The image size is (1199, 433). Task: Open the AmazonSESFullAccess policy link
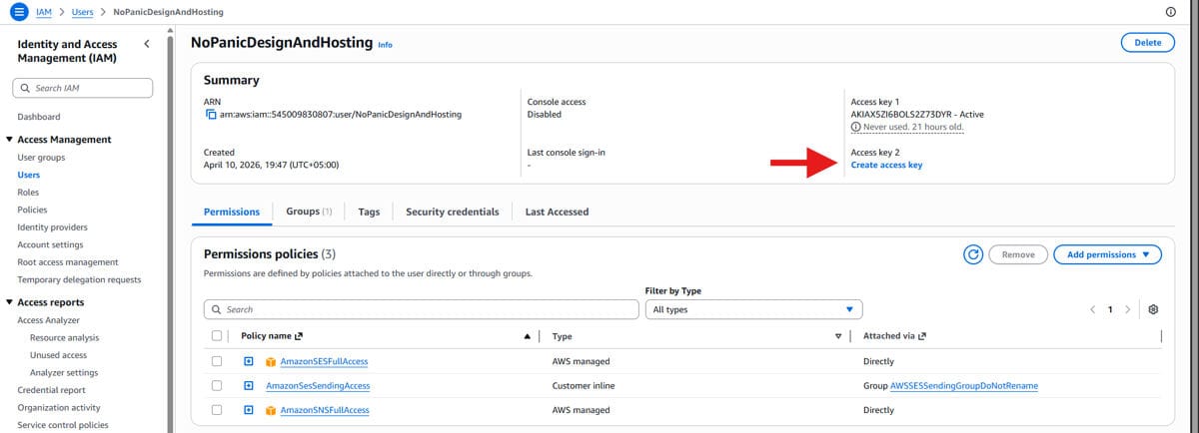click(324, 361)
